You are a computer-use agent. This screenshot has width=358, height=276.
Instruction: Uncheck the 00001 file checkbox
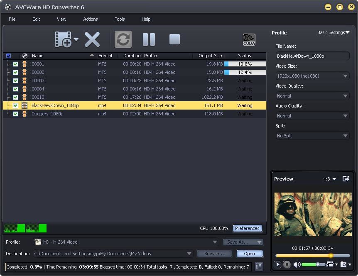click(x=15, y=64)
